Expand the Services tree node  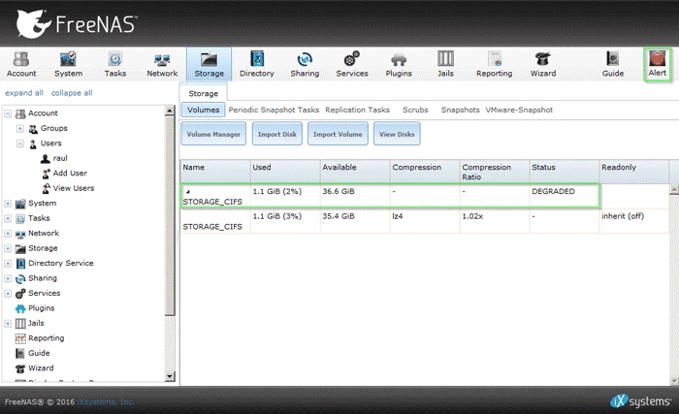click(x=8, y=294)
